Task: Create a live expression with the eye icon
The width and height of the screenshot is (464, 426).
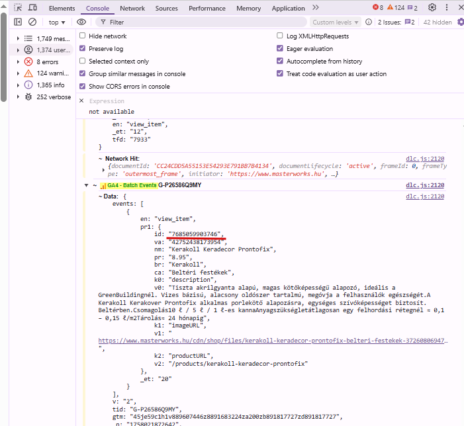Action: coord(81,22)
